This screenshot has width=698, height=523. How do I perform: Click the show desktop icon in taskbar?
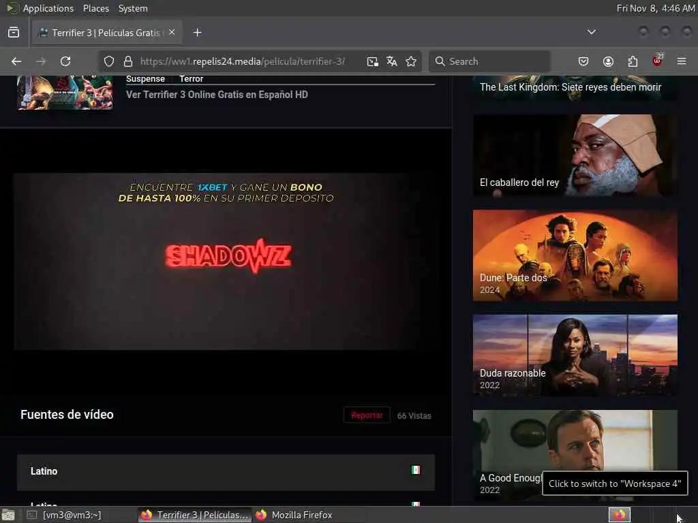tap(8, 515)
